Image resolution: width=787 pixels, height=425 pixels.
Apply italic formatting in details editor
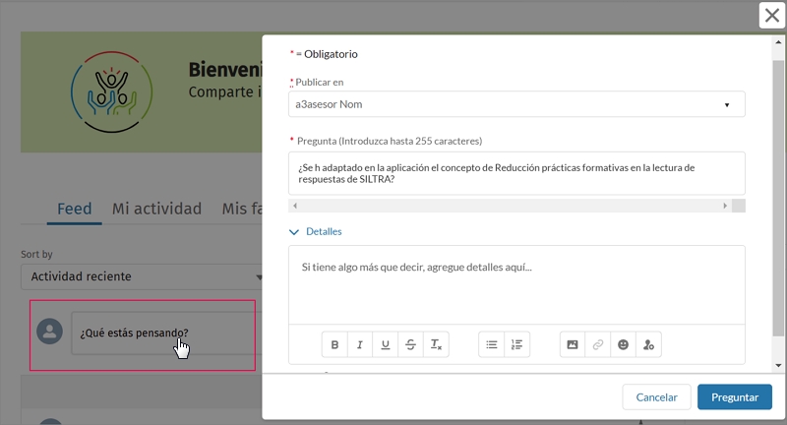tap(360, 344)
